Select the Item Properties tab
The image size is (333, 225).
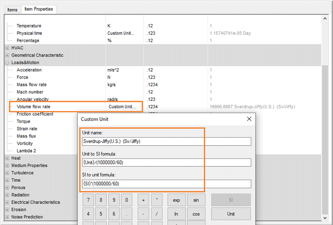coord(39,9)
